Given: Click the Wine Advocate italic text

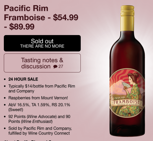Looking at the screenshot, I should pyautogui.click(x=42, y=116).
